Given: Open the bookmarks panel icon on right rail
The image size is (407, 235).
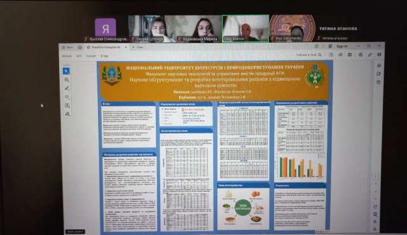Looking at the screenshot, I should (379, 74).
